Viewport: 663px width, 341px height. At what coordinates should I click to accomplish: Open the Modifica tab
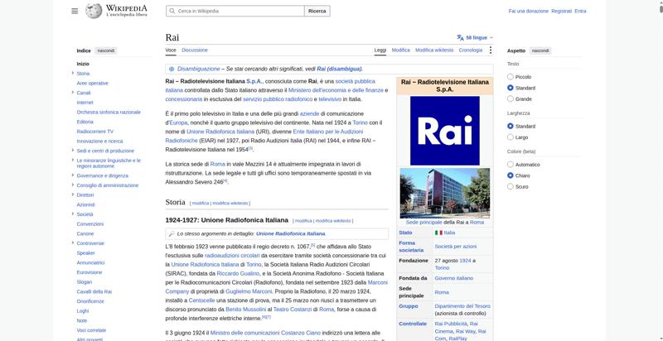point(400,50)
